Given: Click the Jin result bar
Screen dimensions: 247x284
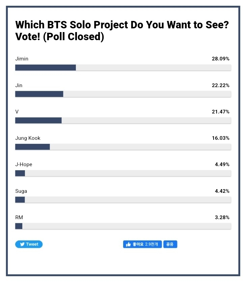Looking at the screenshot, I should 123,94.
